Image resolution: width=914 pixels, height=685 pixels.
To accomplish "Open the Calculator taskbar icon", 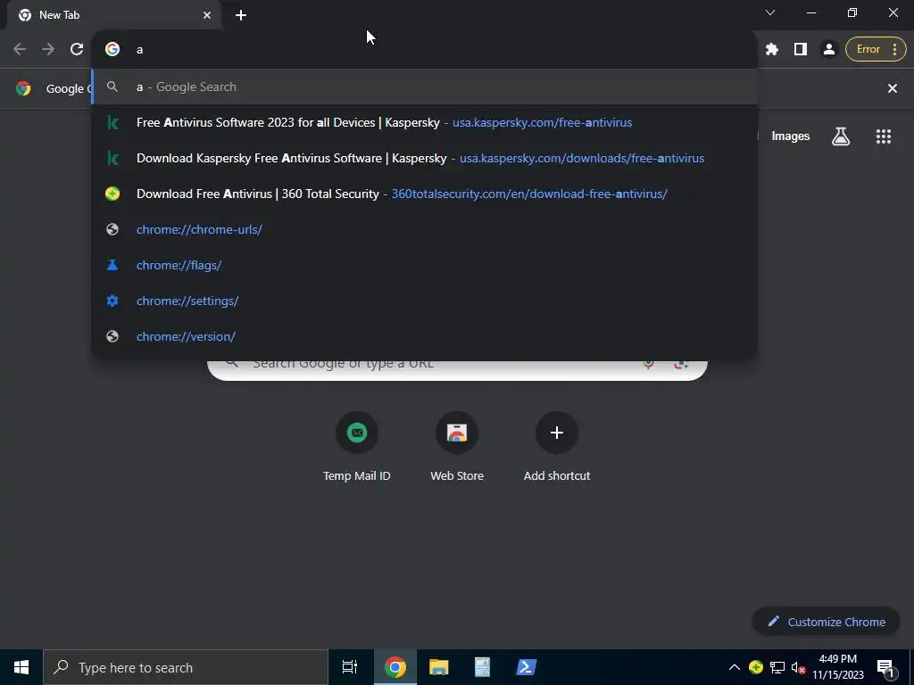I will [x=482, y=667].
